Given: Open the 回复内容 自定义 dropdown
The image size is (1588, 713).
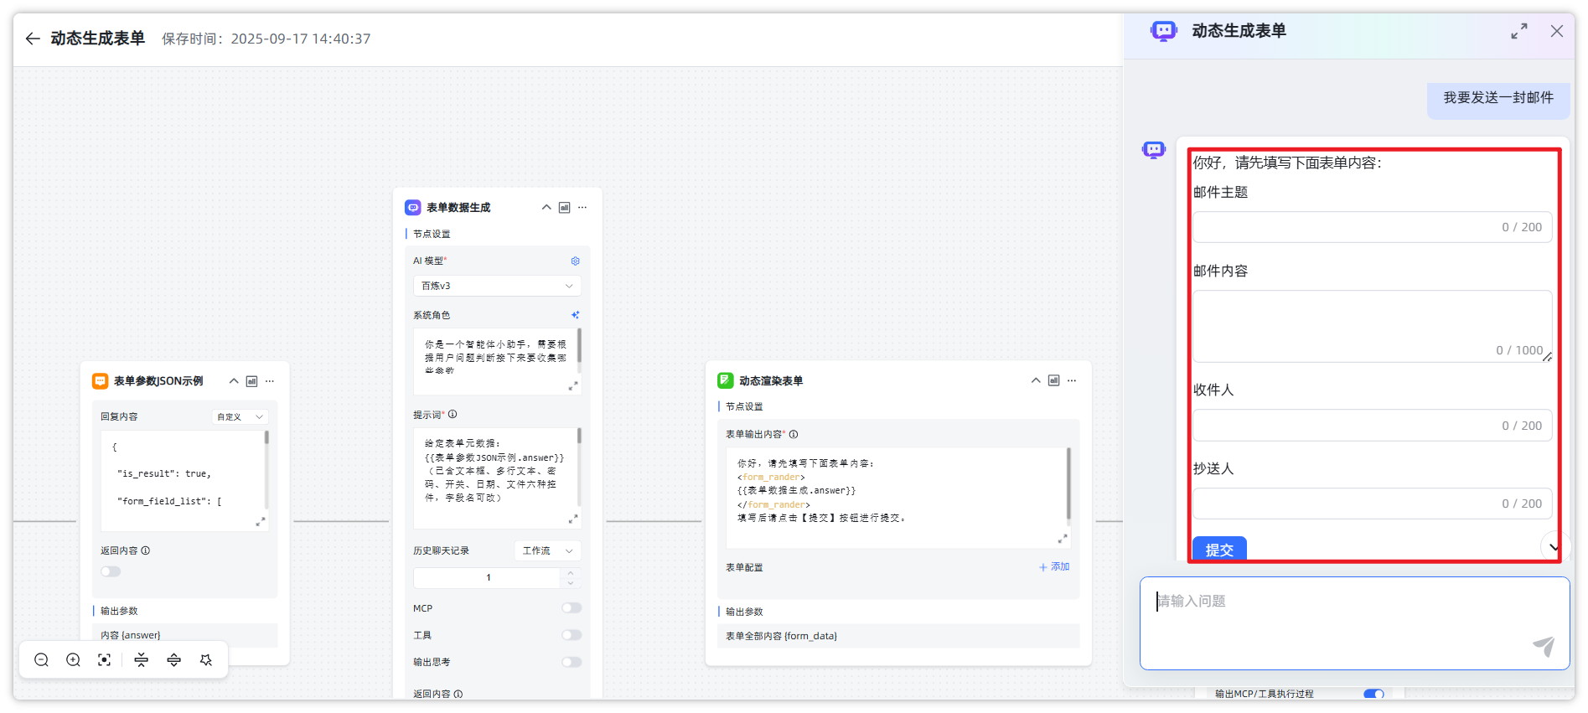Looking at the screenshot, I should (x=240, y=416).
